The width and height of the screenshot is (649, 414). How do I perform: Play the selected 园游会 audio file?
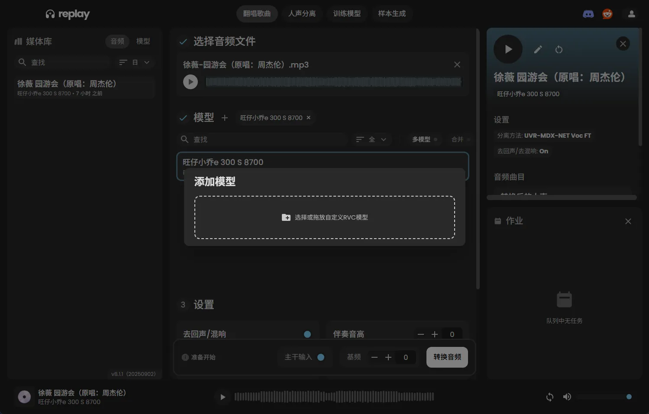coord(190,81)
